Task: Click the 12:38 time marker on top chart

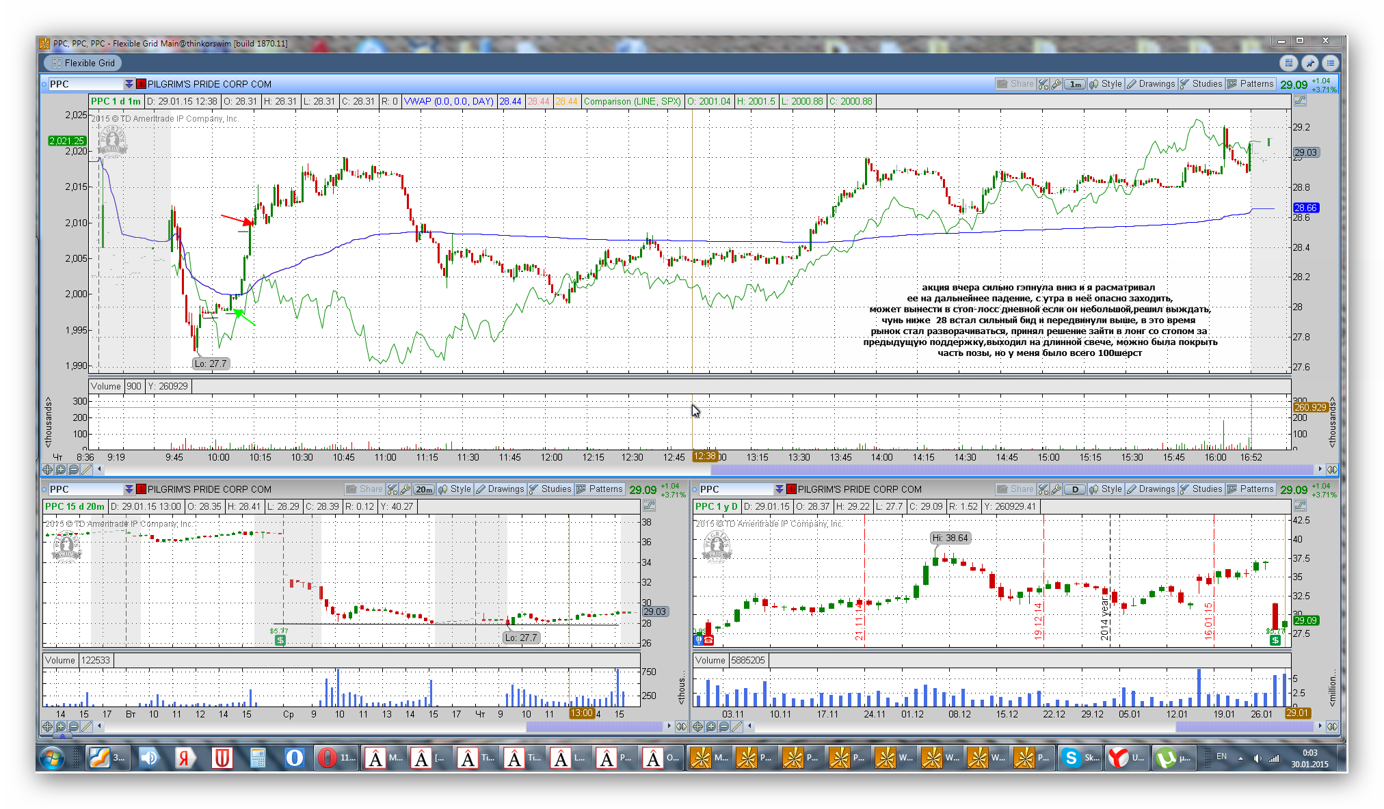Action: 704,456
